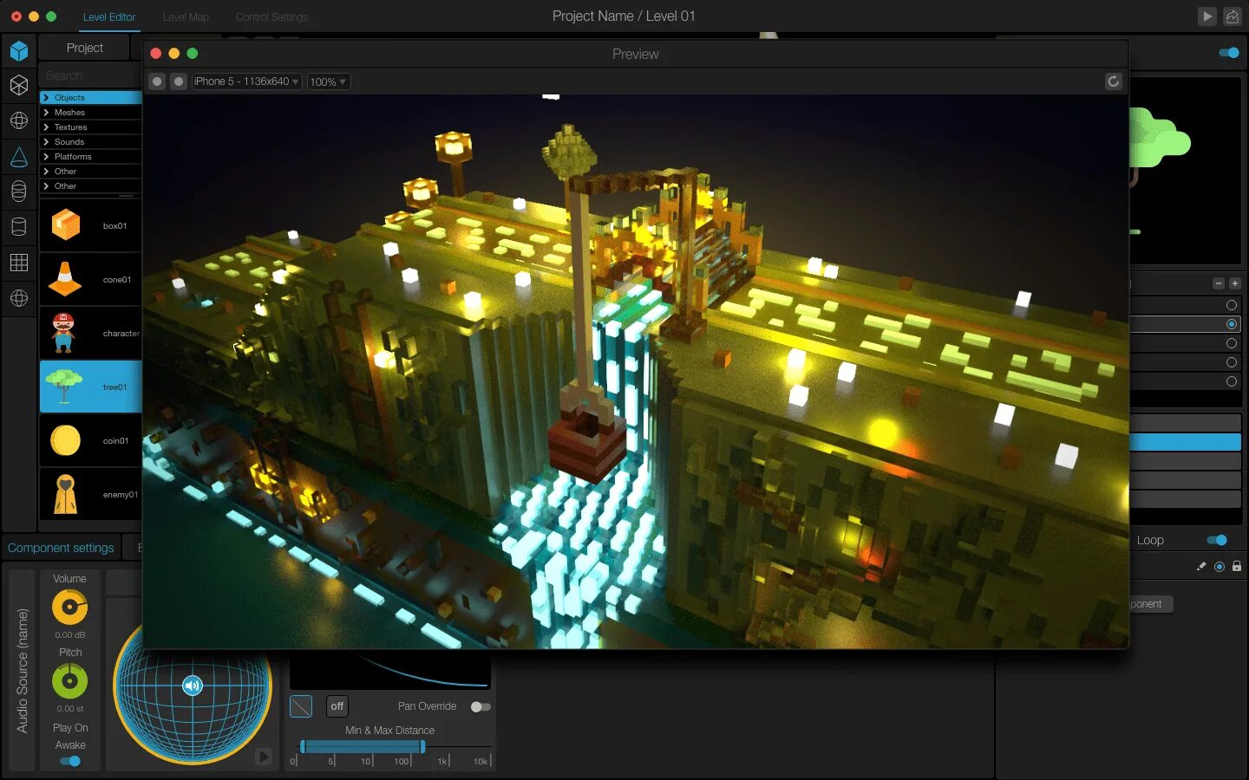Open the 100% zoom dropdown
Screen dimensions: 1249x780
point(329,81)
